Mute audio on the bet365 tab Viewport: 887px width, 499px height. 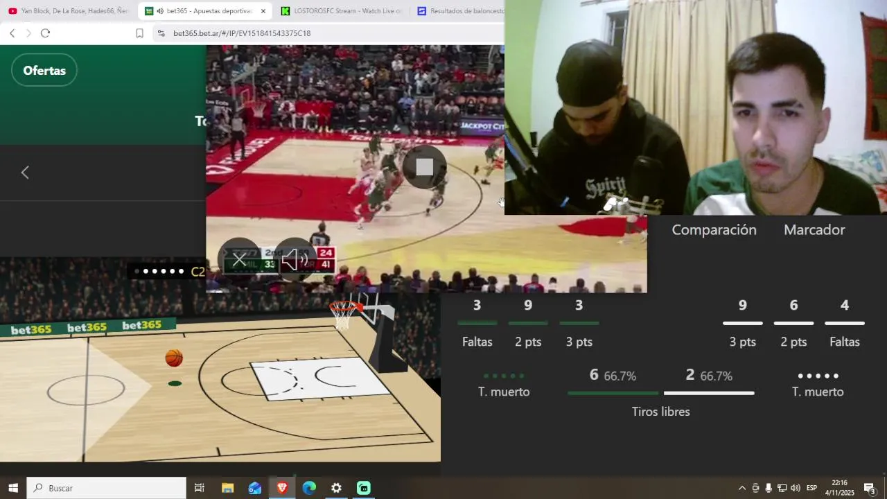[160, 11]
